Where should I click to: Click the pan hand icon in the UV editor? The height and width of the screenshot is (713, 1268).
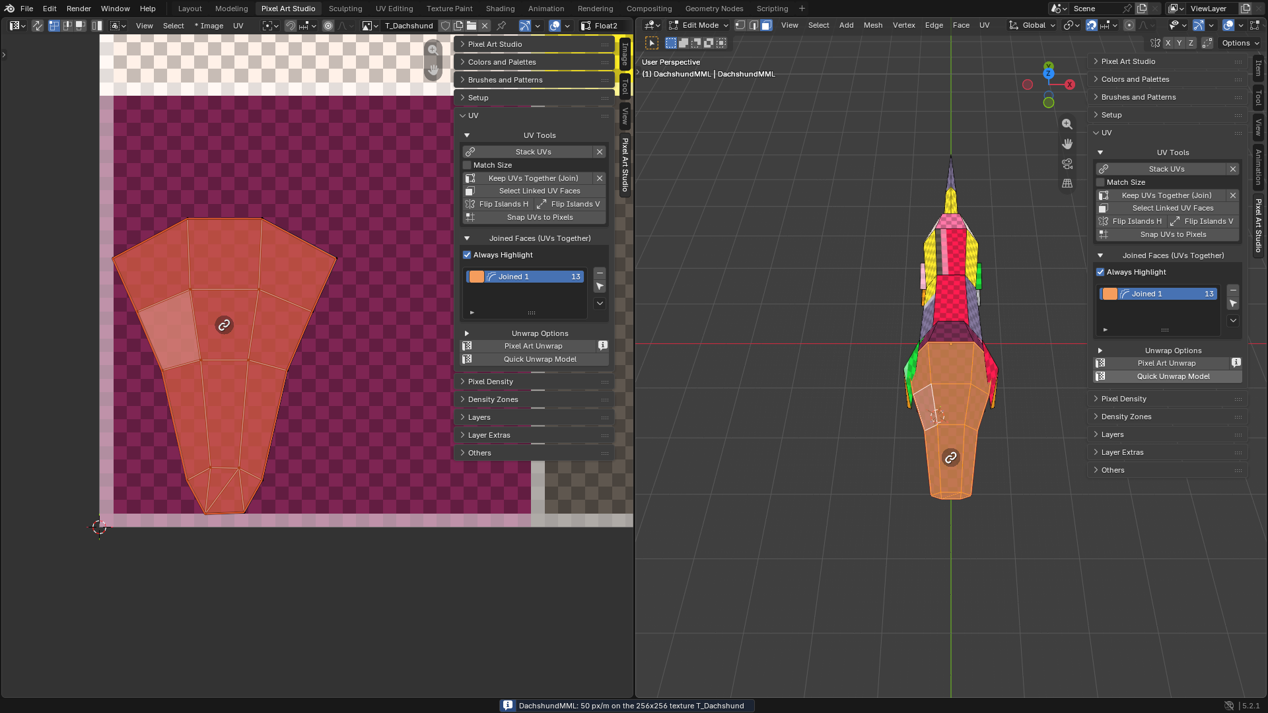pos(433,69)
